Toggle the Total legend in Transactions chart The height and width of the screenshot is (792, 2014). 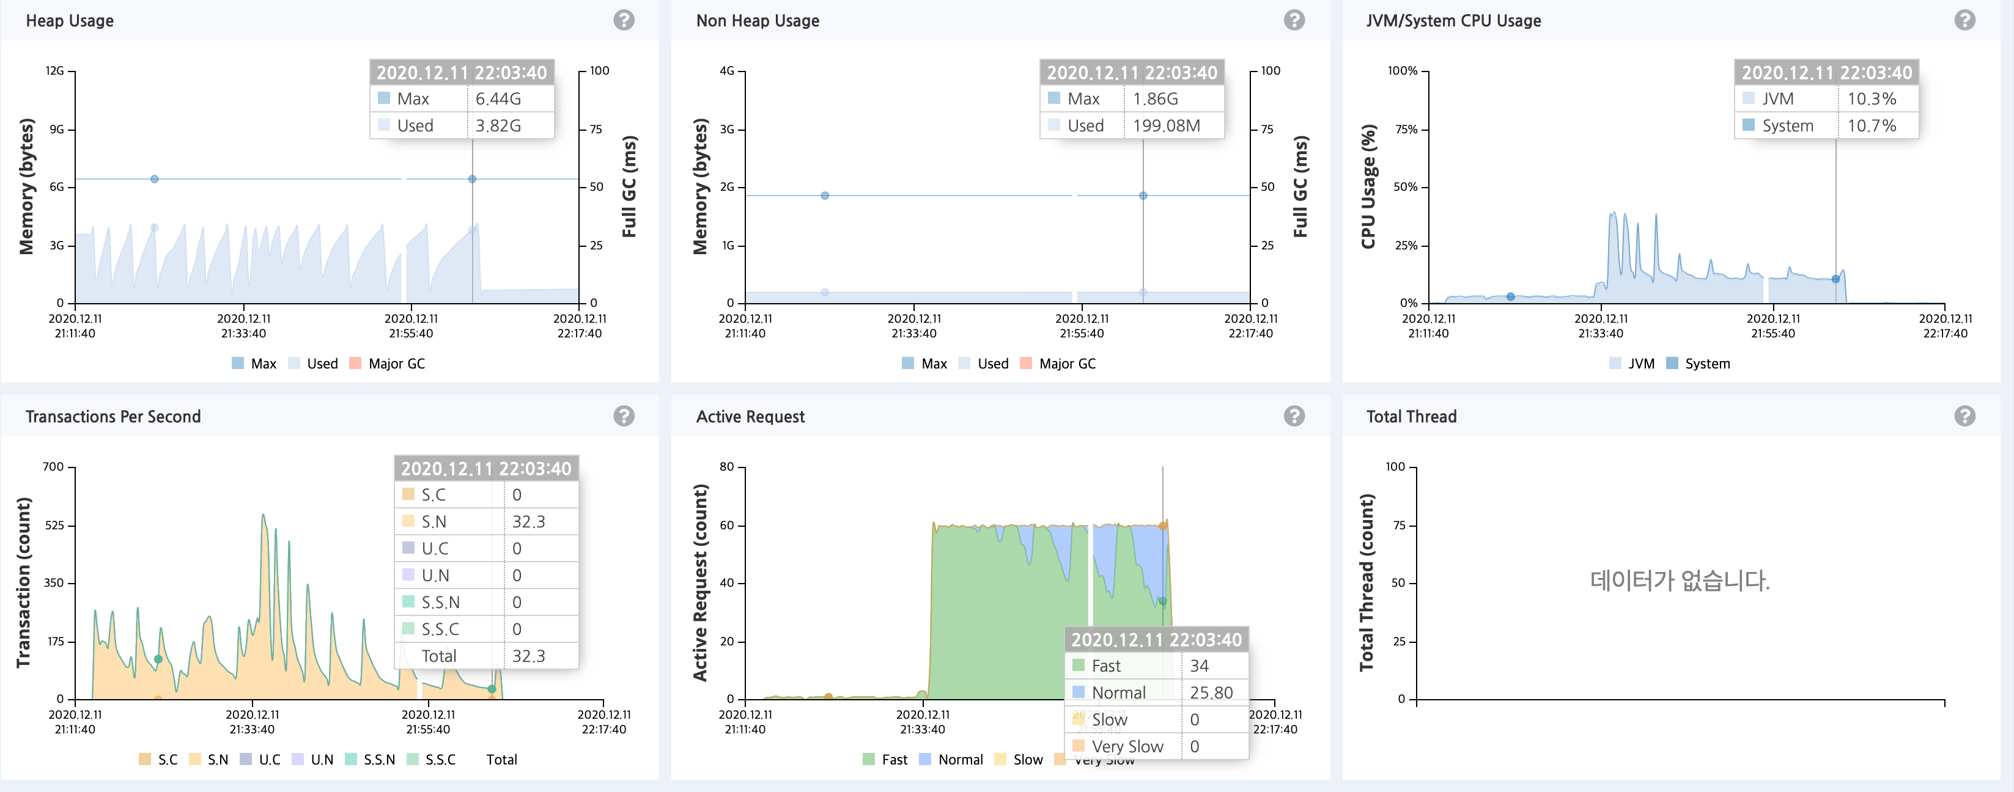point(501,760)
